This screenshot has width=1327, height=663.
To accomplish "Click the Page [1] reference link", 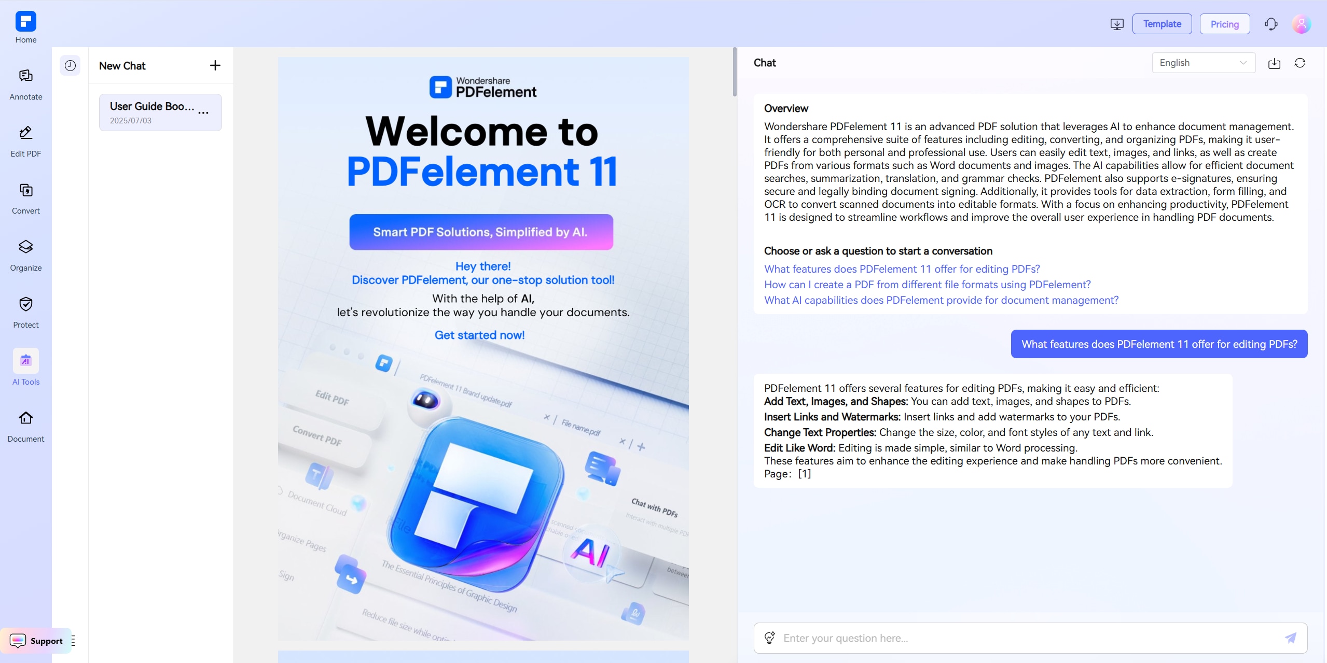I will [804, 474].
